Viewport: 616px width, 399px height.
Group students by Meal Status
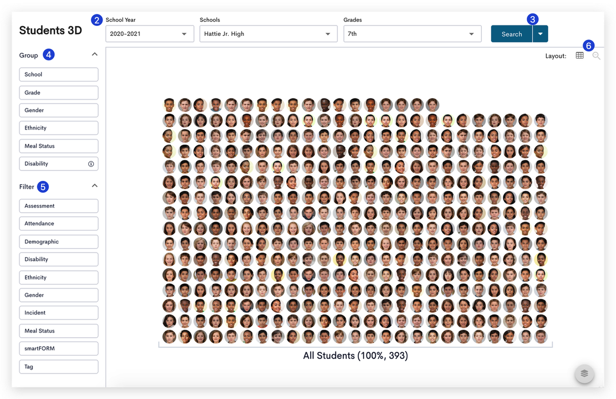click(x=59, y=146)
